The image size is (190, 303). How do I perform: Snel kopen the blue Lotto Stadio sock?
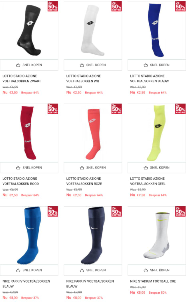(157, 65)
